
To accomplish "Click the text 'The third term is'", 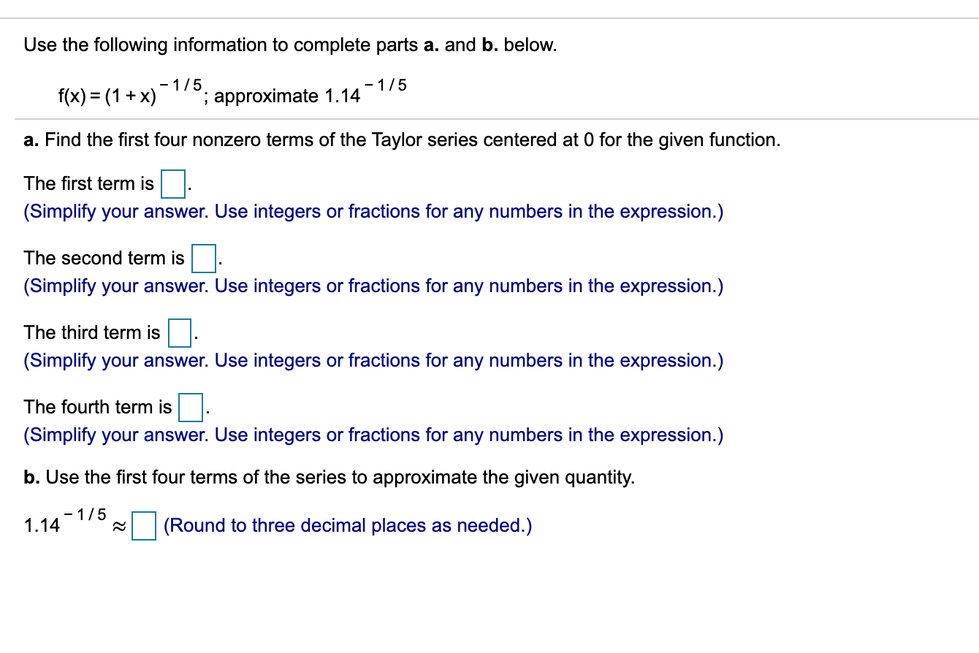I will click(x=91, y=332).
